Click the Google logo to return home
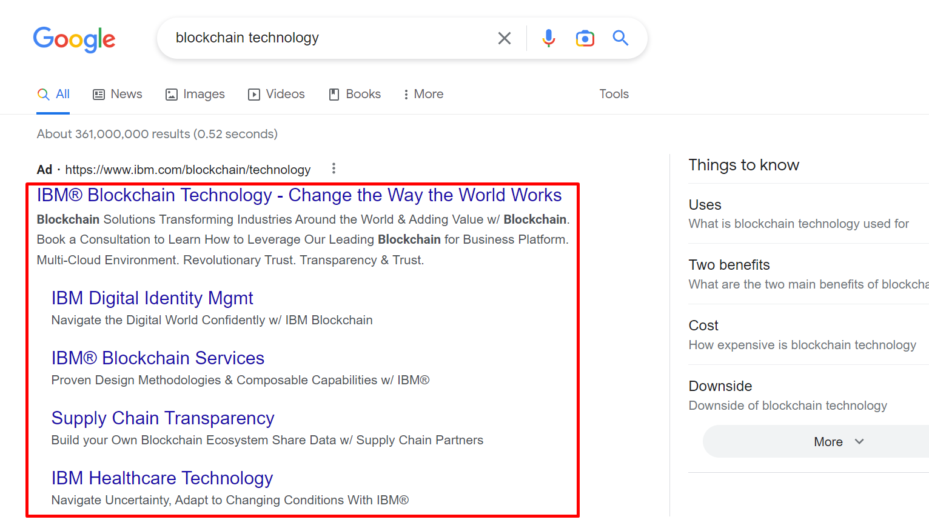Image resolution: width=929 pixels, height=531 pixels. coord(74,39)
